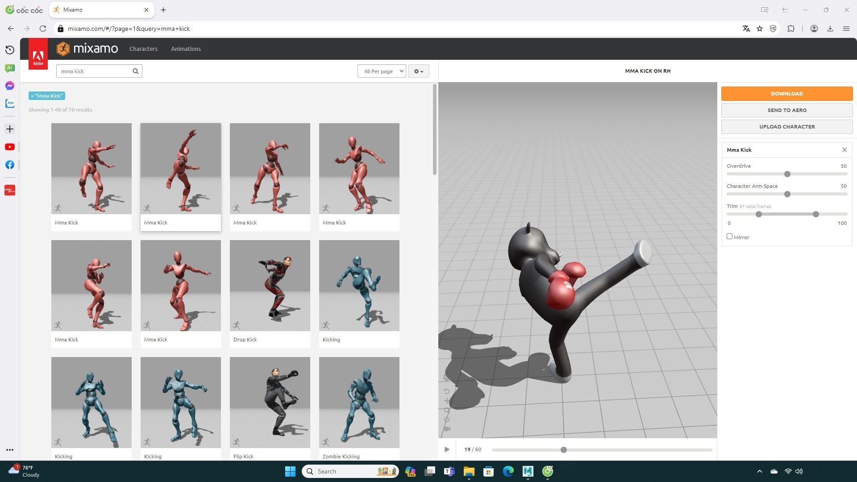Click the orange Download button
857x482 pixels.
[786, 94]
